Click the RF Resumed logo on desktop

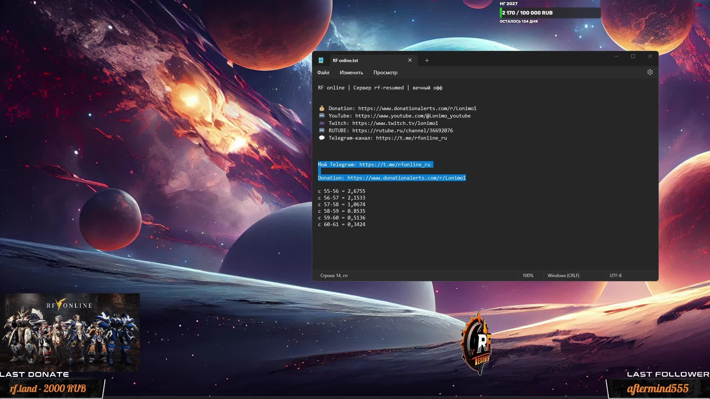click(476, 344)
